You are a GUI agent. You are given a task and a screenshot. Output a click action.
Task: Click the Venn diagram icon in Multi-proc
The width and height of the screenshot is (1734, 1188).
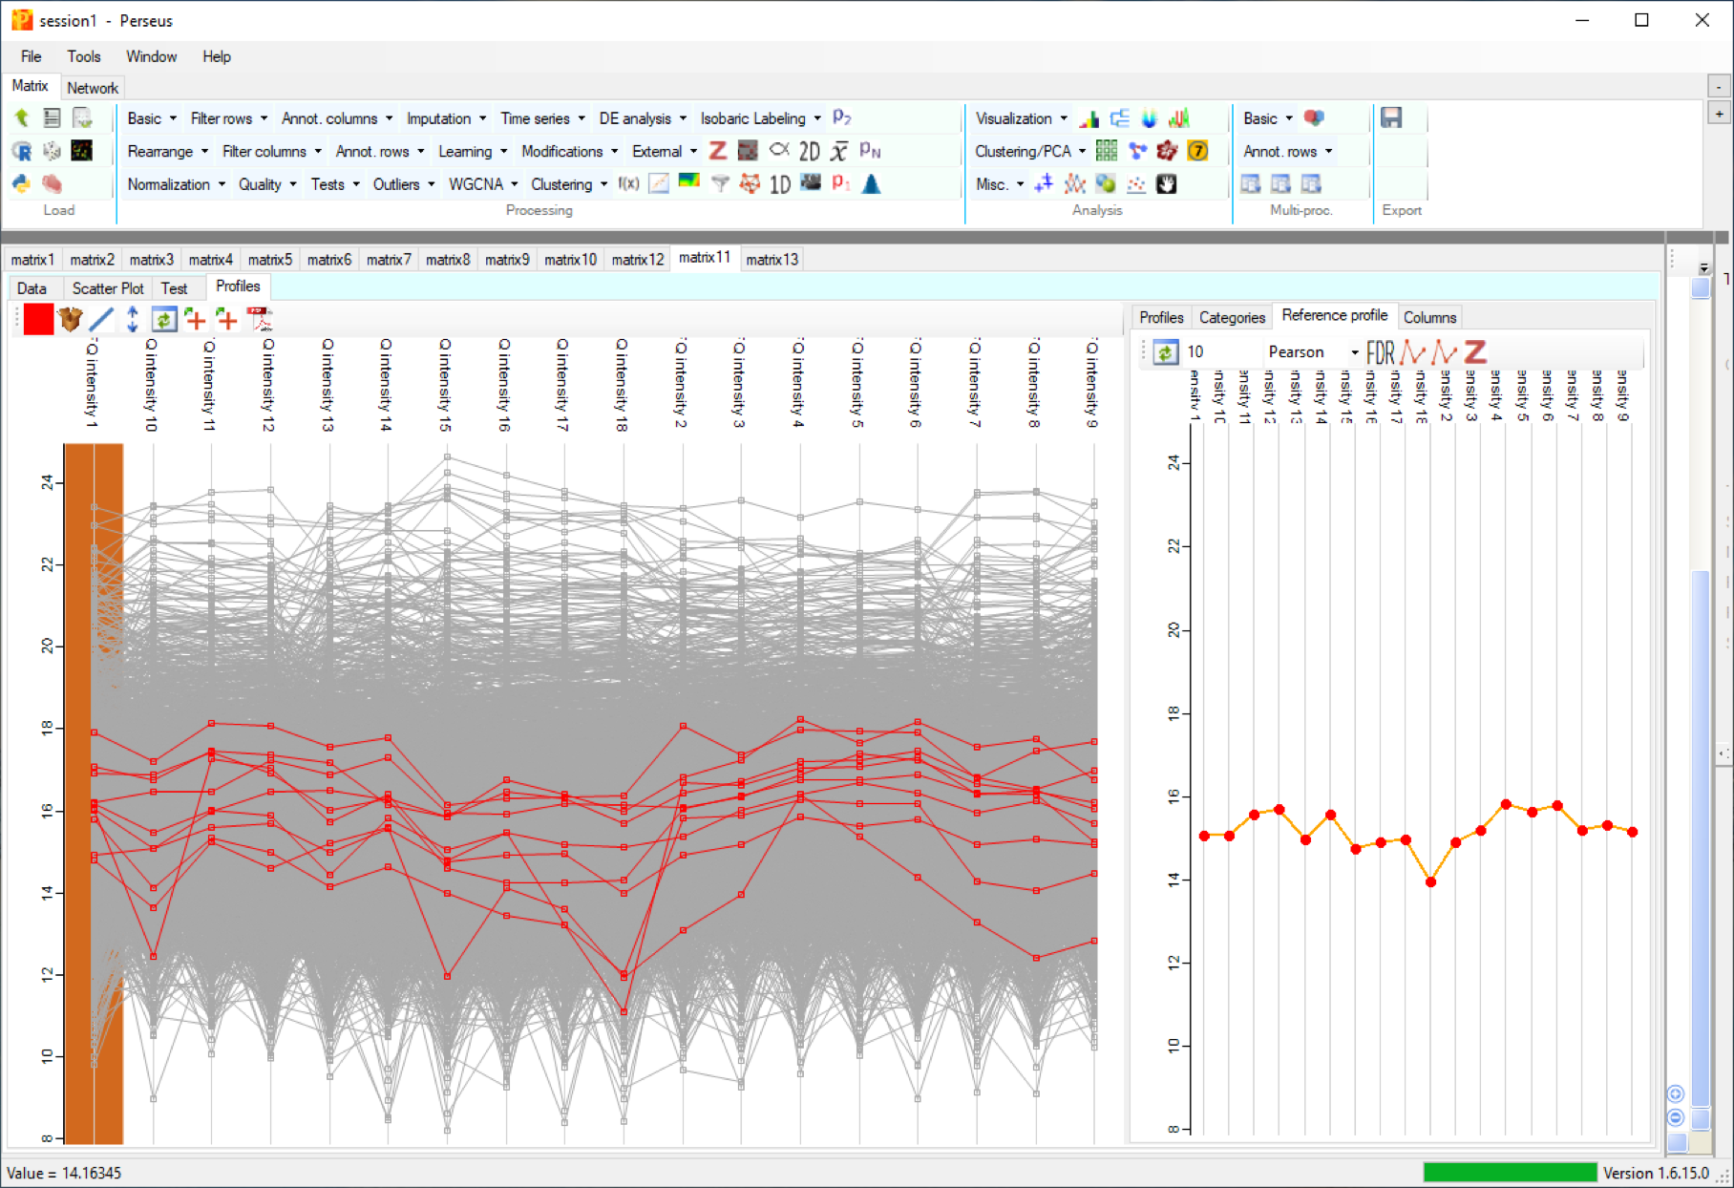click(x=1314, y=118)
